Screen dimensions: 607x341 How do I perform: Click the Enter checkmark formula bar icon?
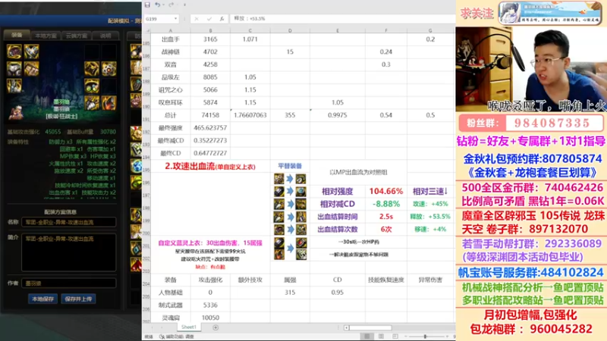209,18
